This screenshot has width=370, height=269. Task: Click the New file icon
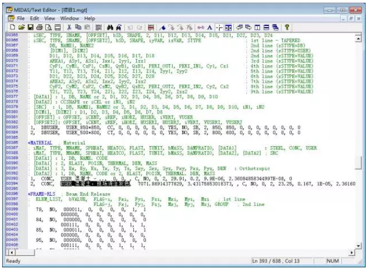tap(7, 27)
